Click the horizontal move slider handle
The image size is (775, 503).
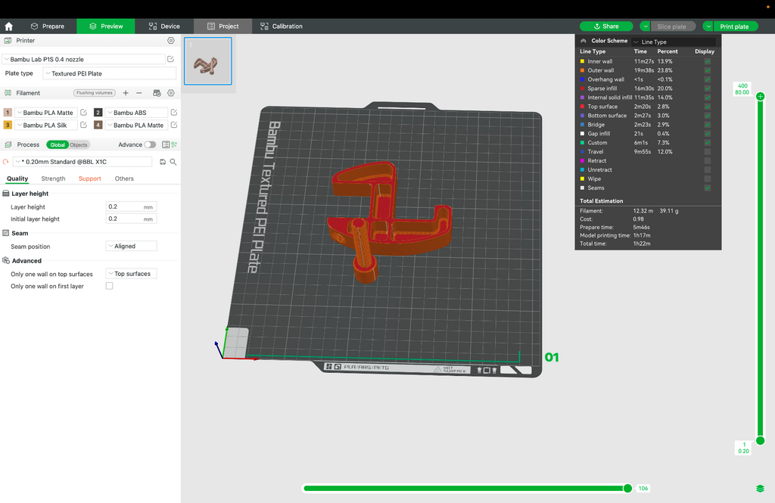(627, 488)
